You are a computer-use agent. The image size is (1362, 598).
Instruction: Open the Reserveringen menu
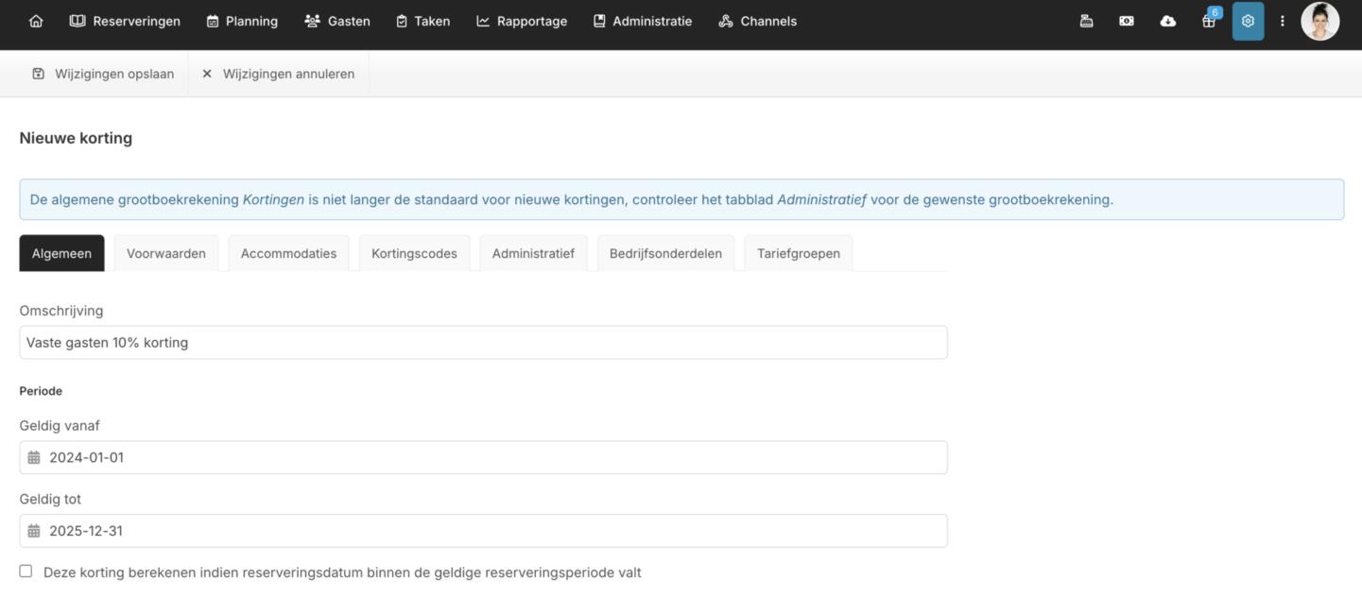125,21
